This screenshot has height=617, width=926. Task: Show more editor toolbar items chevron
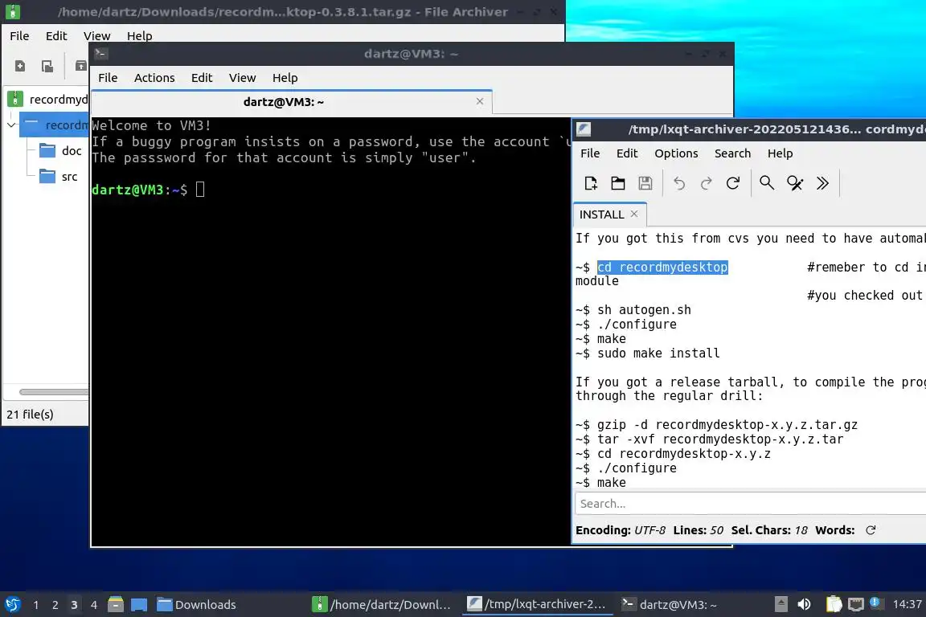point(822,183)
